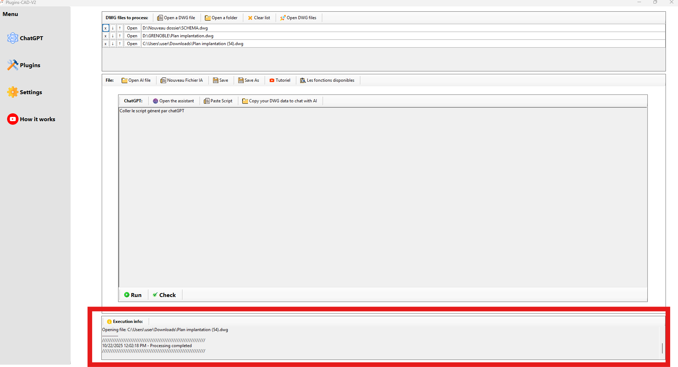The image size is (678, 367).
Task: Click Open a folder
Action: click(221, 18)
